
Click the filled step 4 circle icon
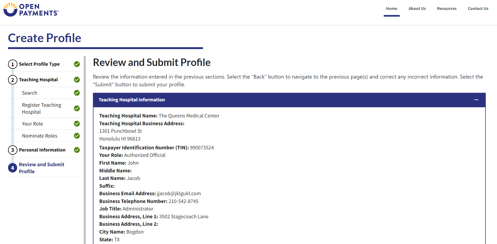point(13,168)
